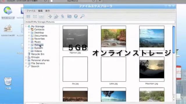Select Favorites folder in tree
The width and height of the screenshot is (186, 104).
click(x=40, y=39)
